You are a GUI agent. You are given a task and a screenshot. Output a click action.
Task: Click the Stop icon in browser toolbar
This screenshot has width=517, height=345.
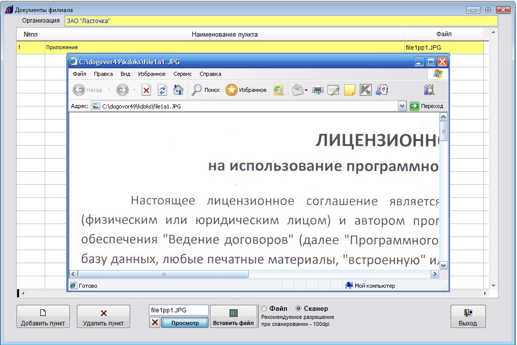click(x=146, y=90)
